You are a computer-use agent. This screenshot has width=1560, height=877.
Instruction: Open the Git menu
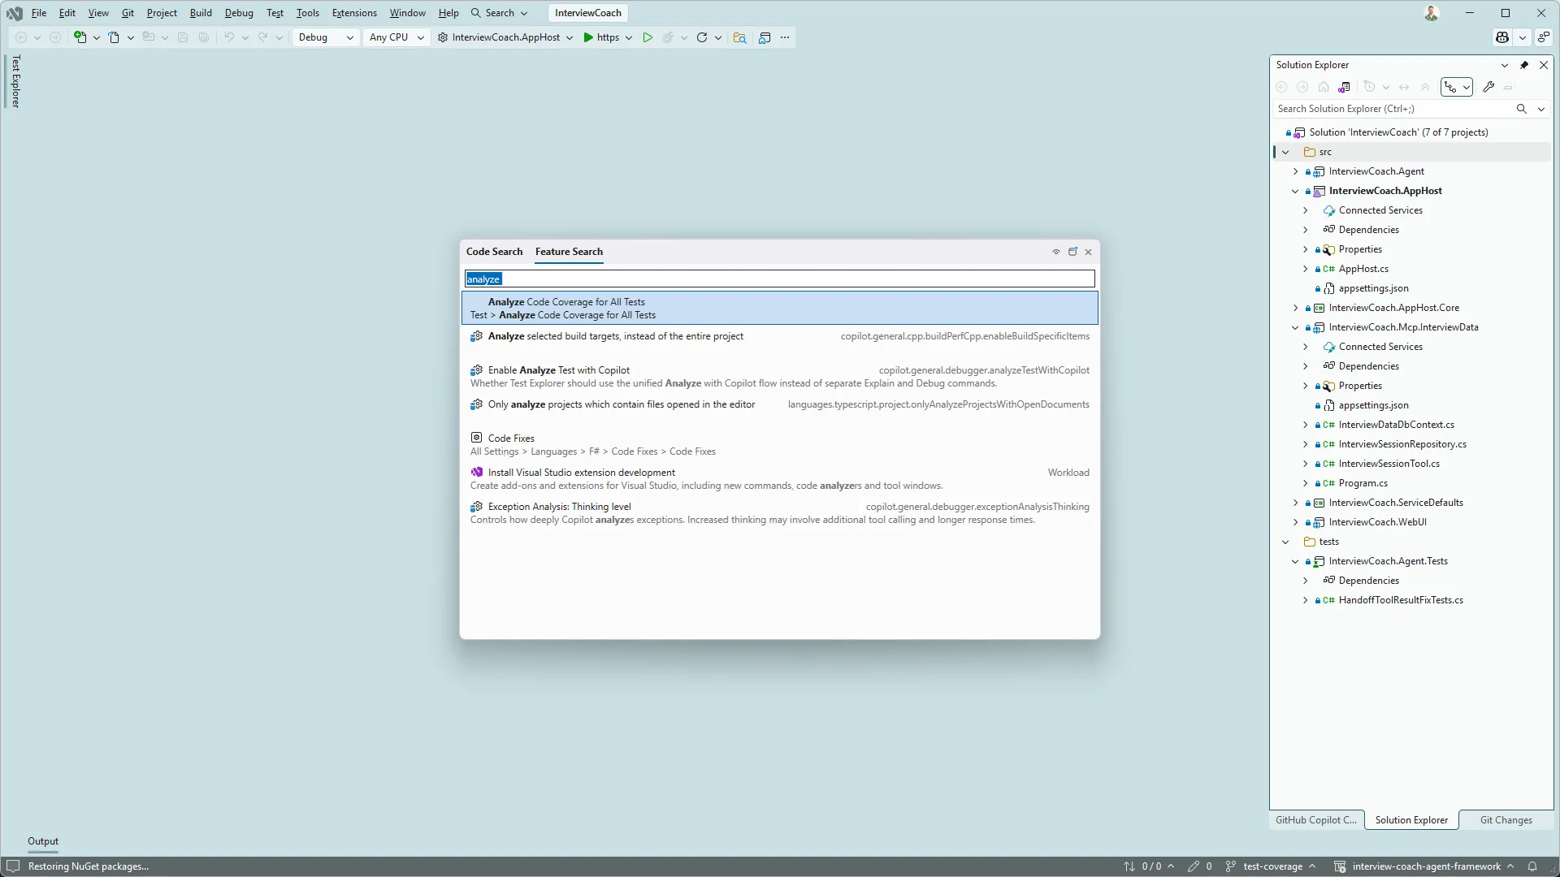click(x=128, y=13)
